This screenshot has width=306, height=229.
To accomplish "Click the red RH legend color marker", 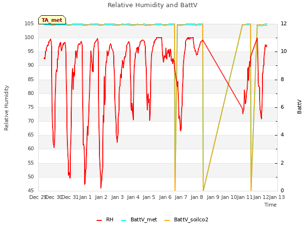I will tap(99, 220).
